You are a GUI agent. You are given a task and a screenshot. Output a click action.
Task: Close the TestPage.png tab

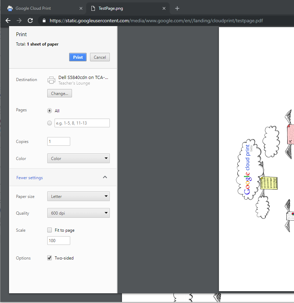coord(164,8)
